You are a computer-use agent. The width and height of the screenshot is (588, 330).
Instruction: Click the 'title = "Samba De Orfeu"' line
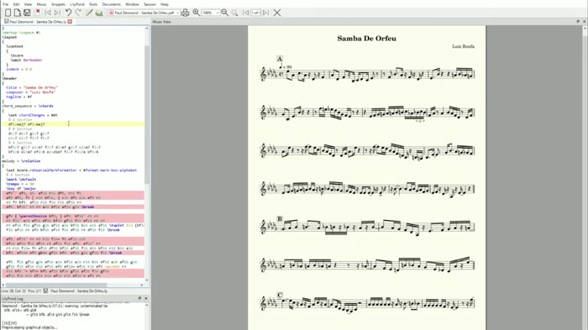tap(32, 87)
